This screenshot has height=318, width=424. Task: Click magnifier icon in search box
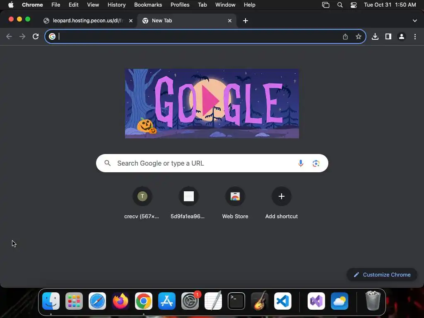pos(108,163)
